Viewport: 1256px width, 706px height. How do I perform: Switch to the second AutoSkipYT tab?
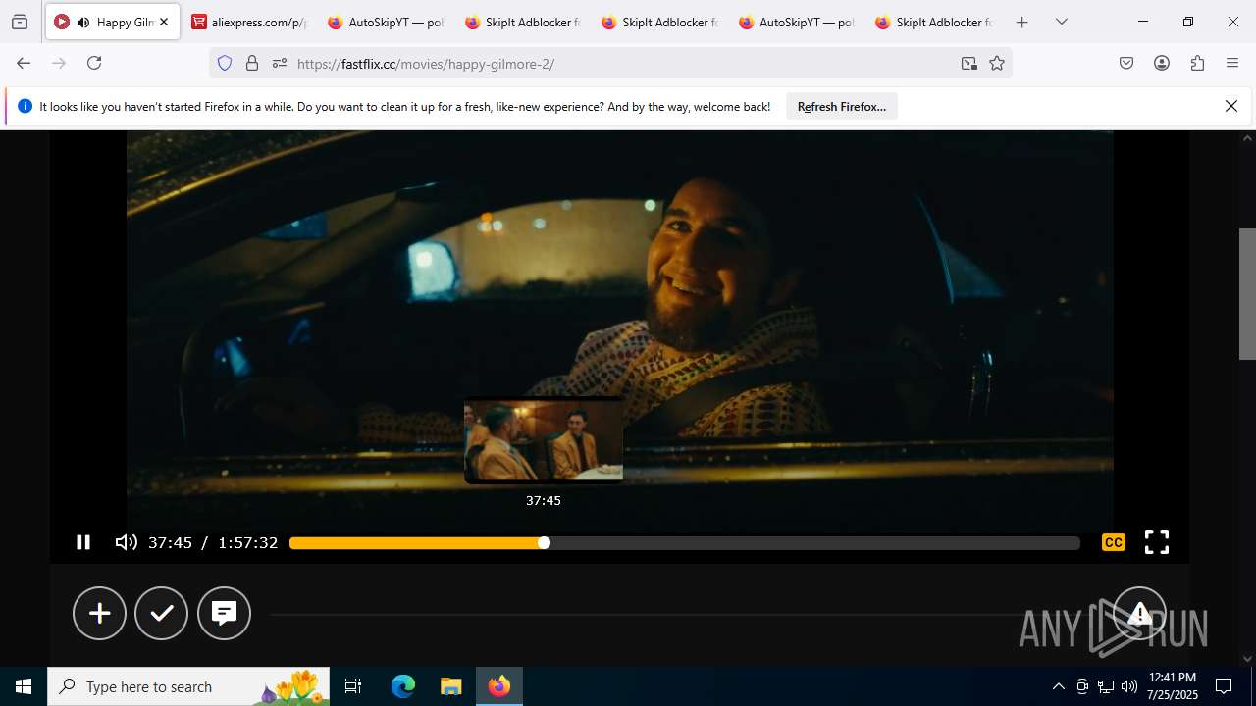[x=797, y=22]
